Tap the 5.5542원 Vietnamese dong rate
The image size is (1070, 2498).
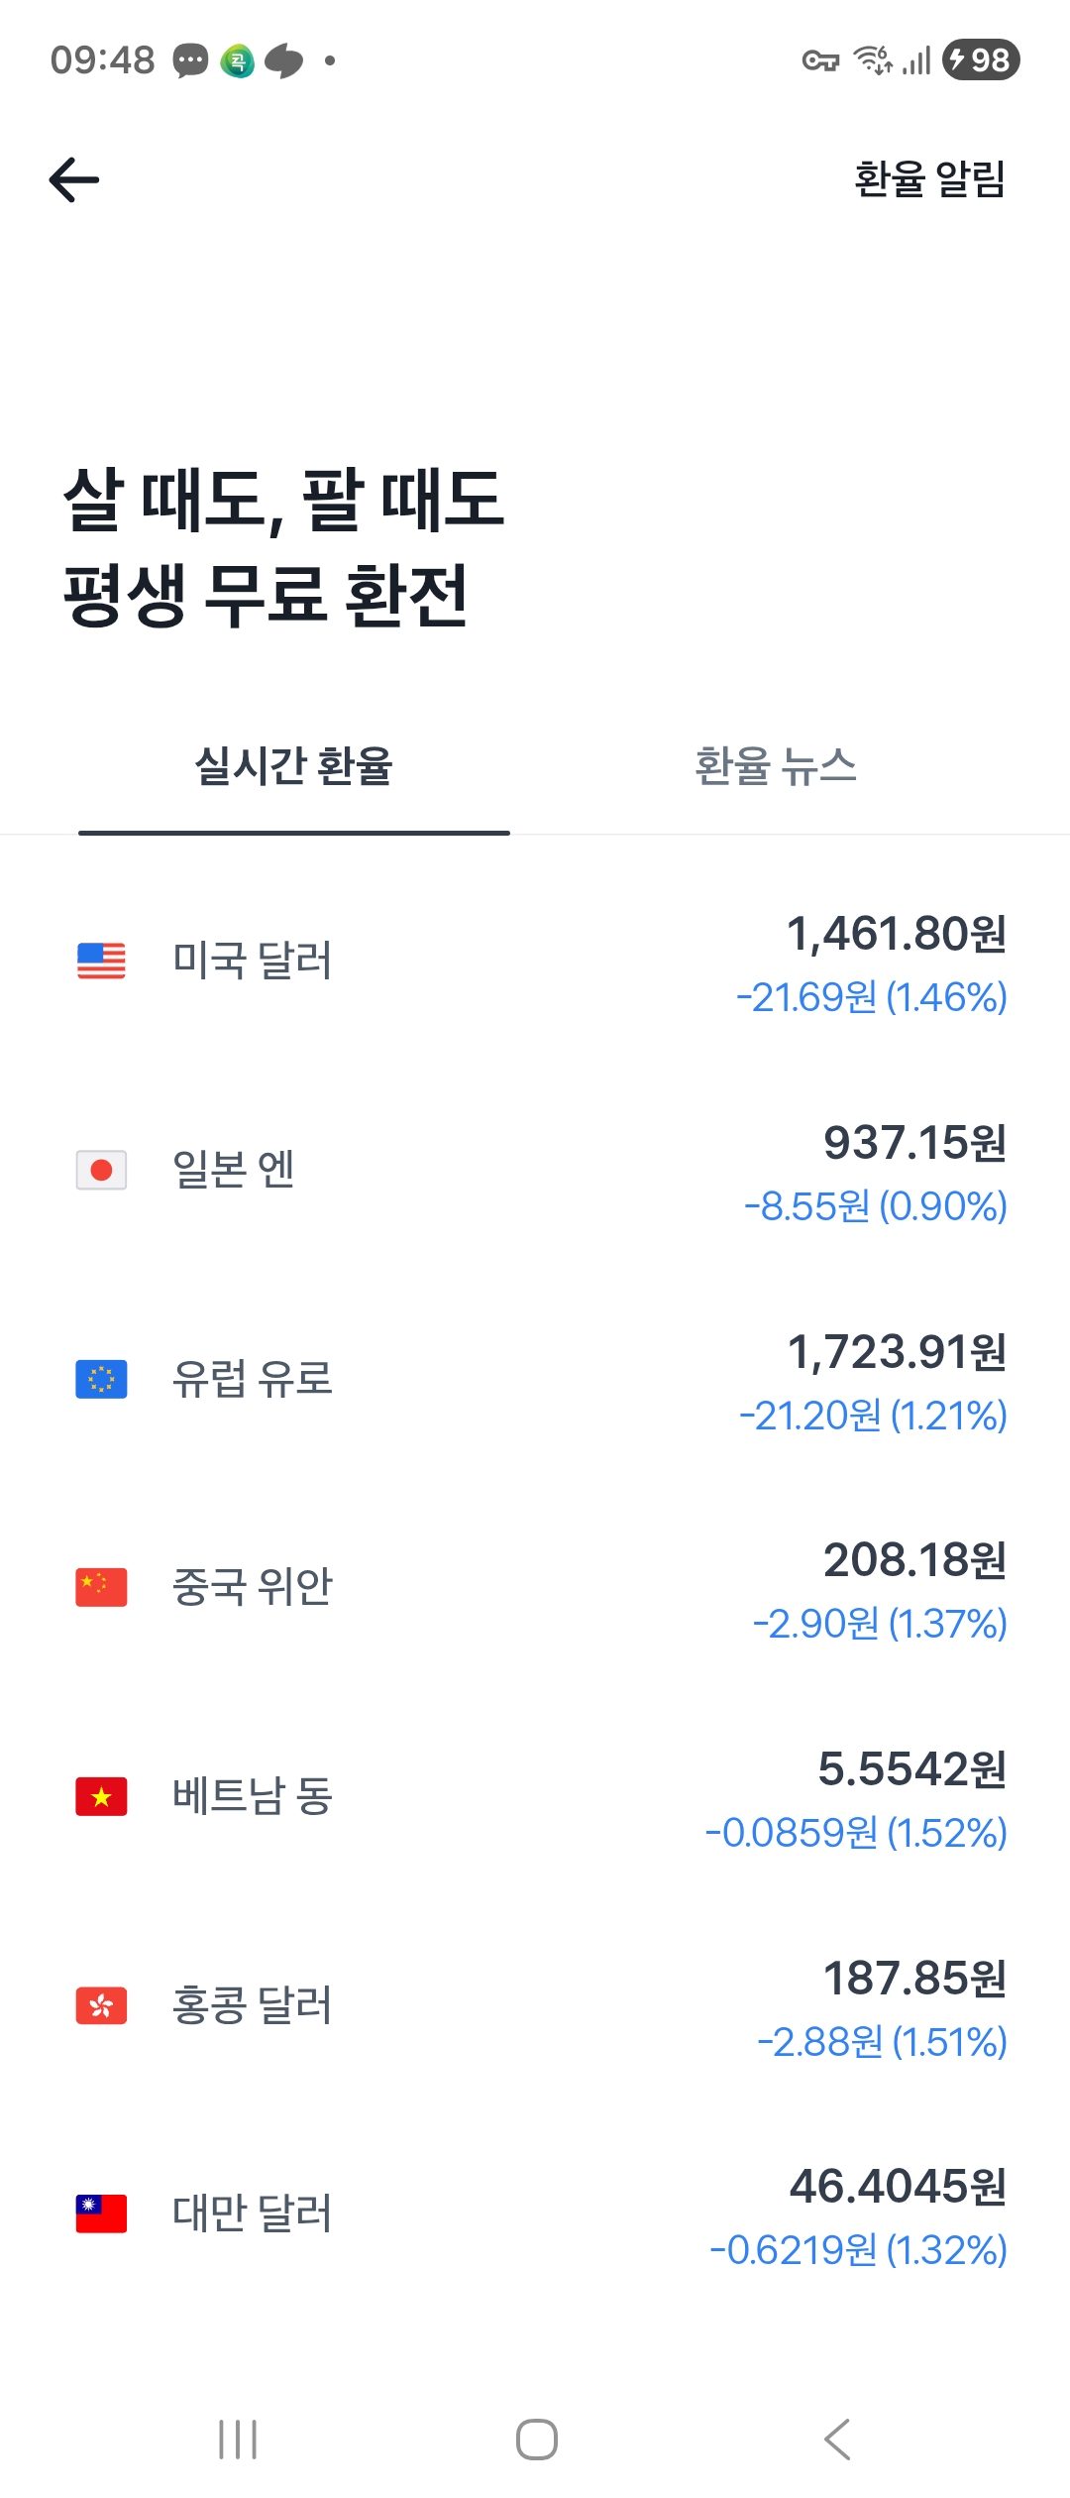tap(911, 1769)
